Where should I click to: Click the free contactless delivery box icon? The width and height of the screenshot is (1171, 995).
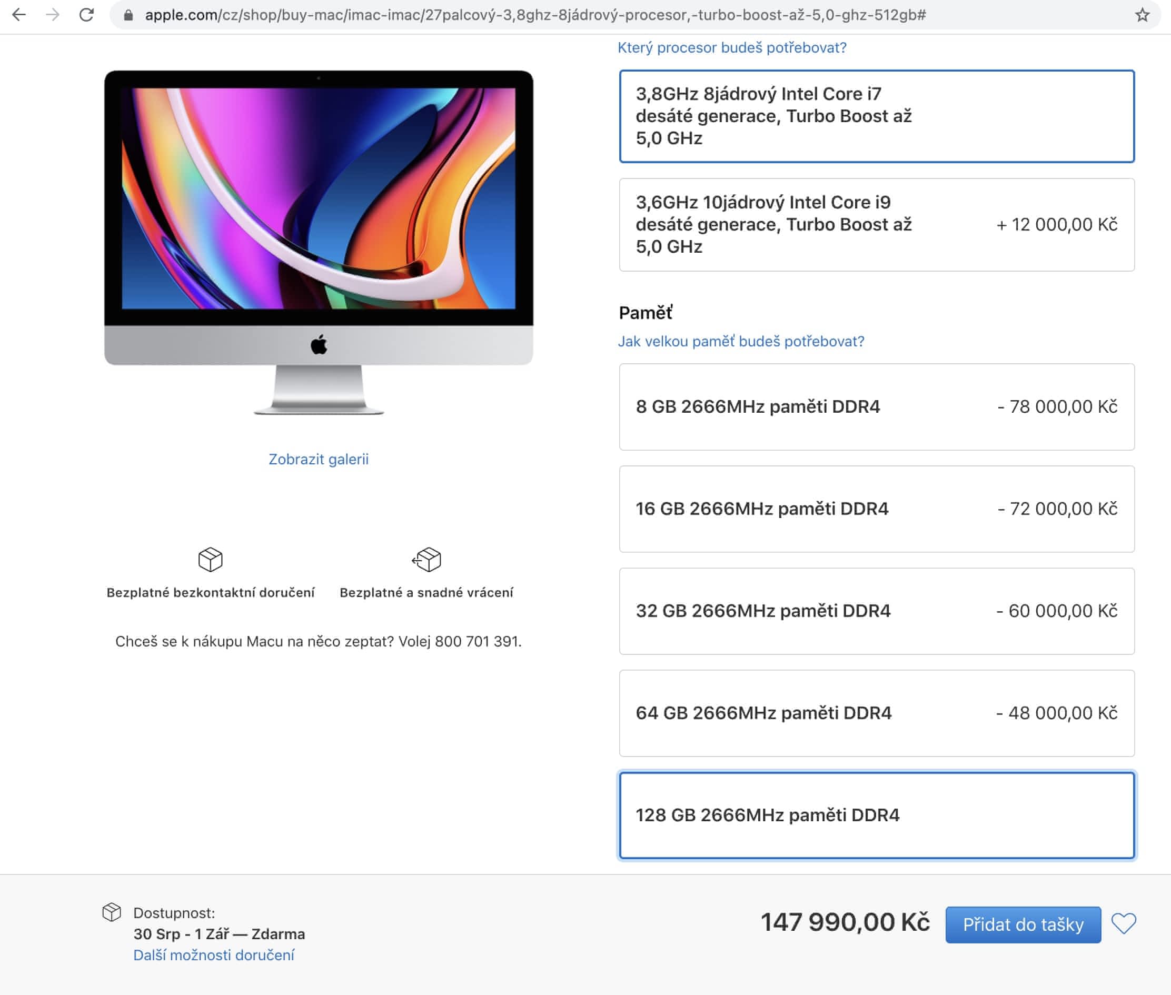point(211,559)
